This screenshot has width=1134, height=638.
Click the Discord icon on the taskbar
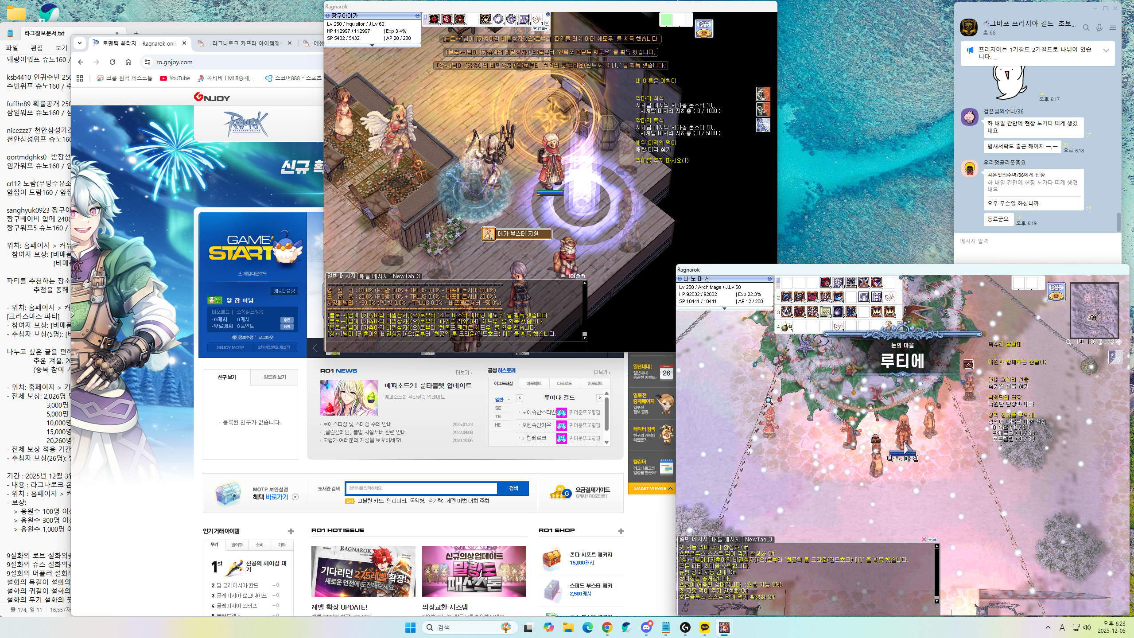(x=646, y=627)
